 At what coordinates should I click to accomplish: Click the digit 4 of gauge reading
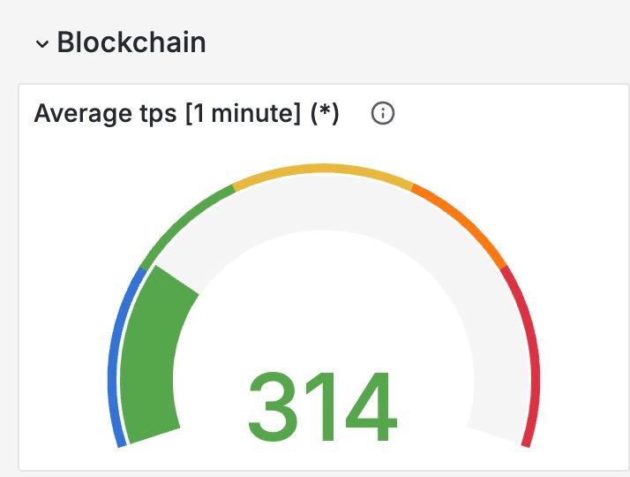[371, 406]
